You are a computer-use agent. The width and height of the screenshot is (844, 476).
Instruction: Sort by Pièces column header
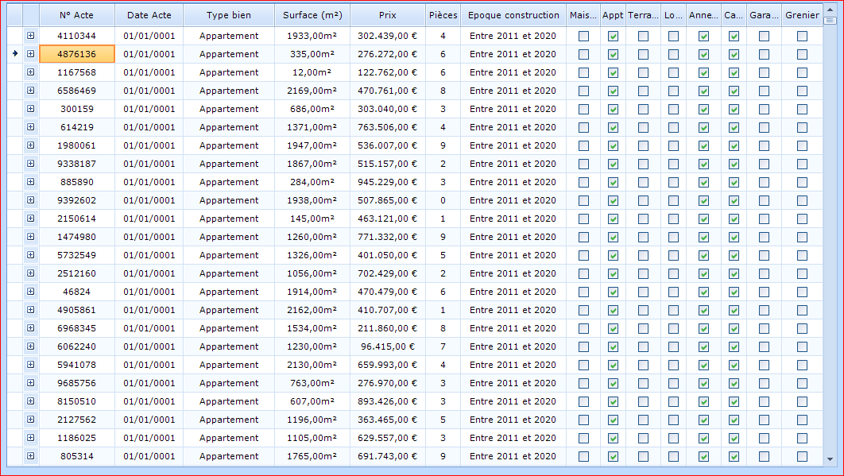[x=443, y=15]
